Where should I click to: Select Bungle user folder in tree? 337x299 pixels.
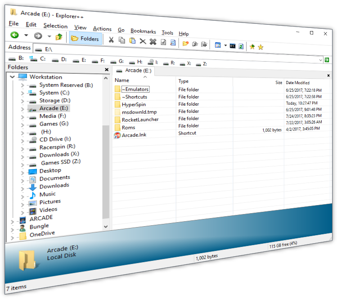39,227
